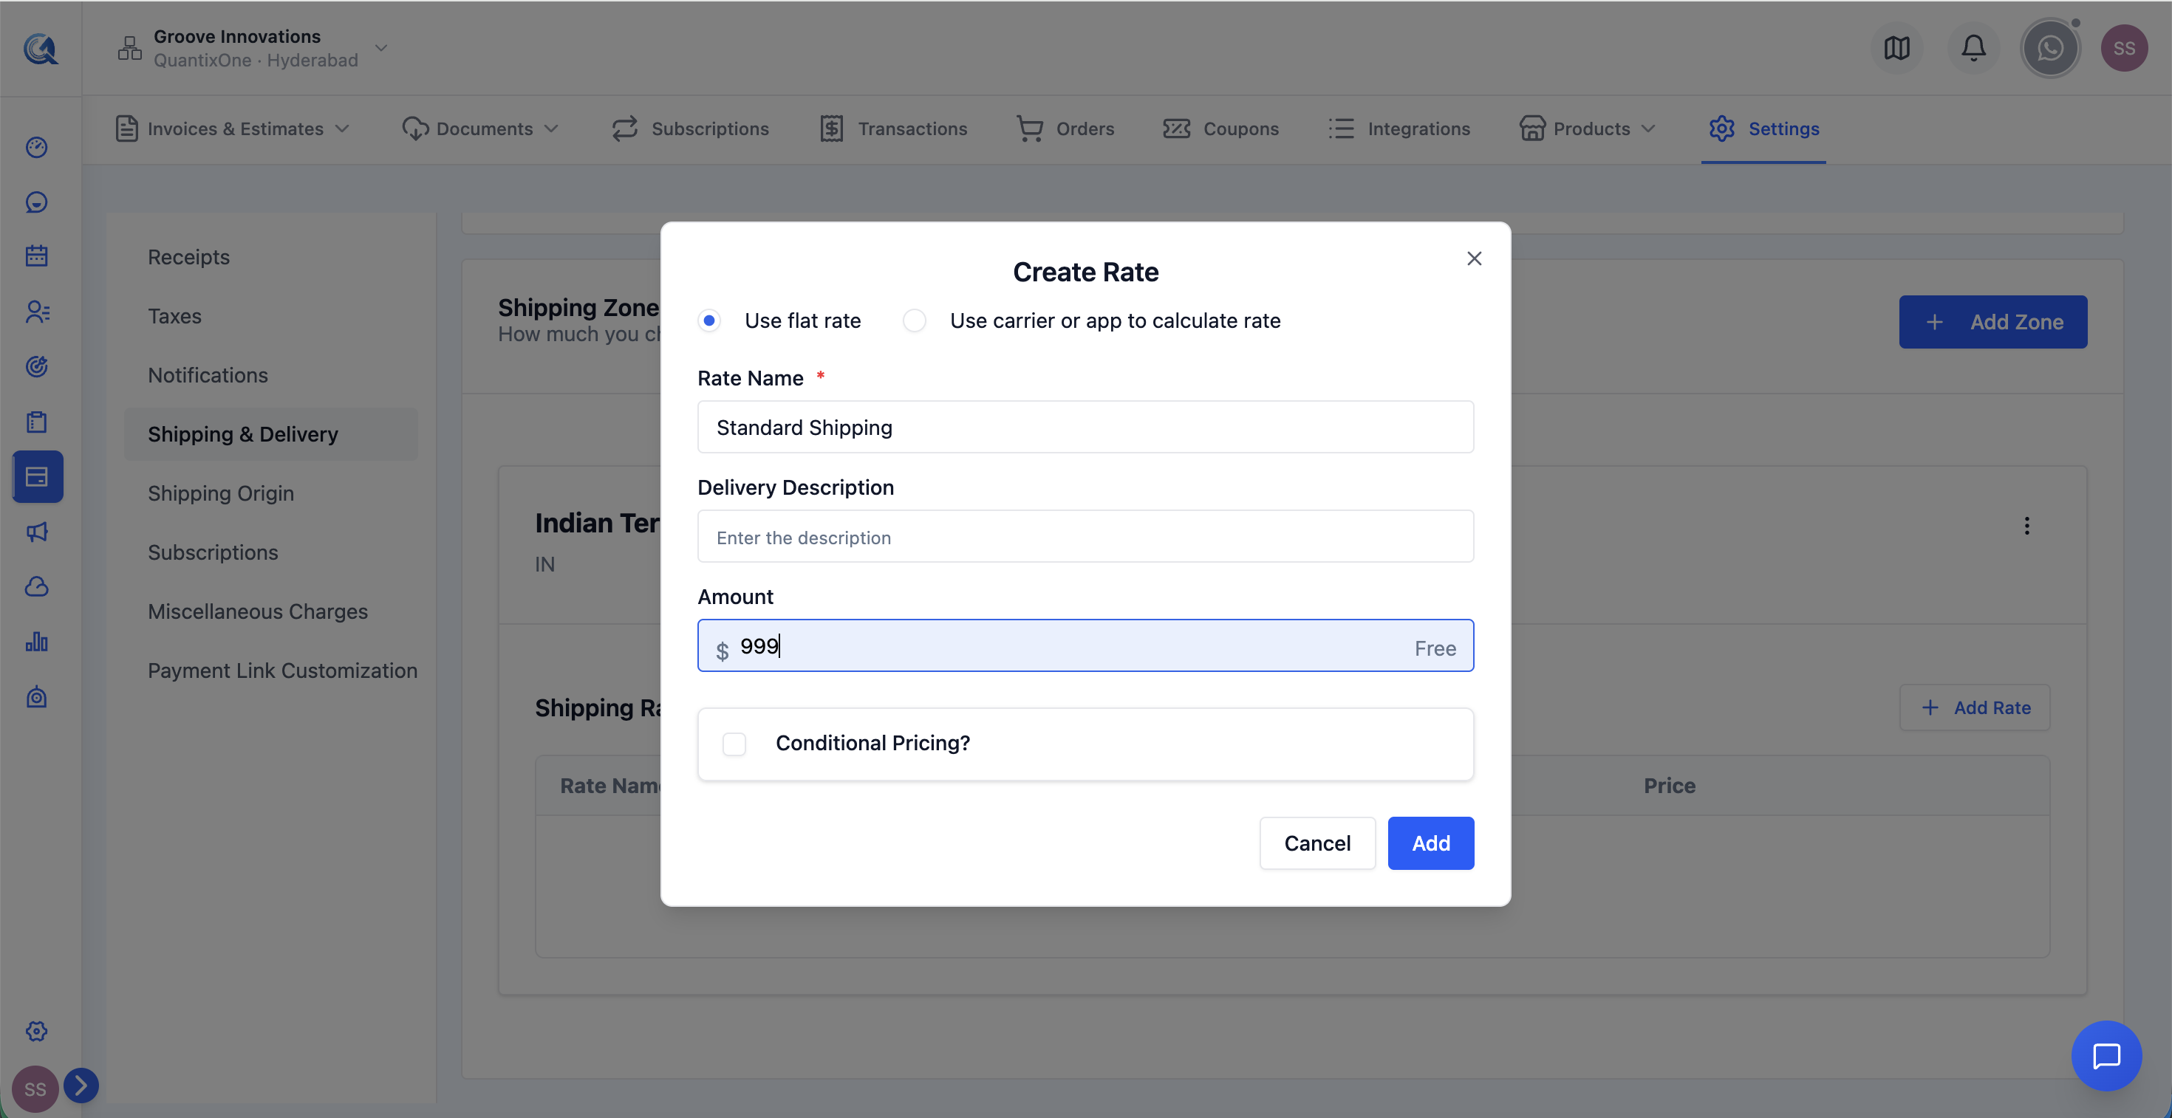Click the Delivery Description input field
2172x1118 pixels.
point(1085,537)
